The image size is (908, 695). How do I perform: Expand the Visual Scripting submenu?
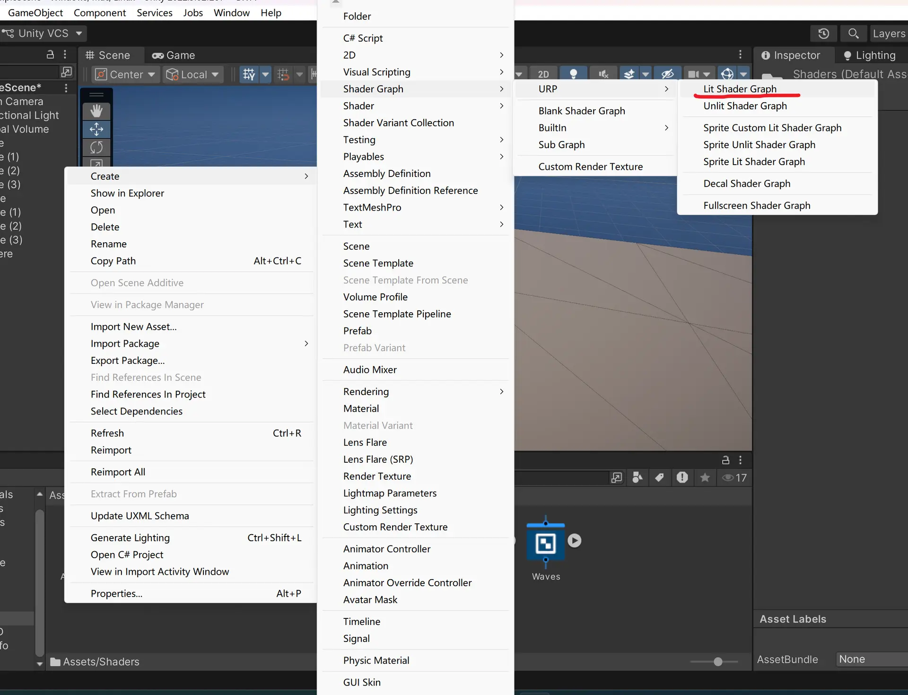pos(415,72)
